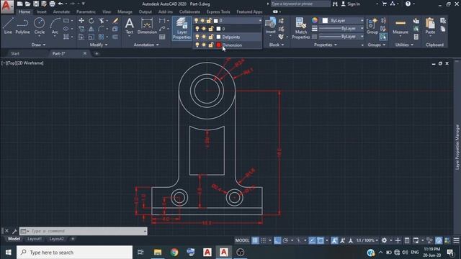This screenshot has height=259, width=461.
Task: Toggle the Defpoints layer on/off lightbulb
Action: tap(197, 37)
